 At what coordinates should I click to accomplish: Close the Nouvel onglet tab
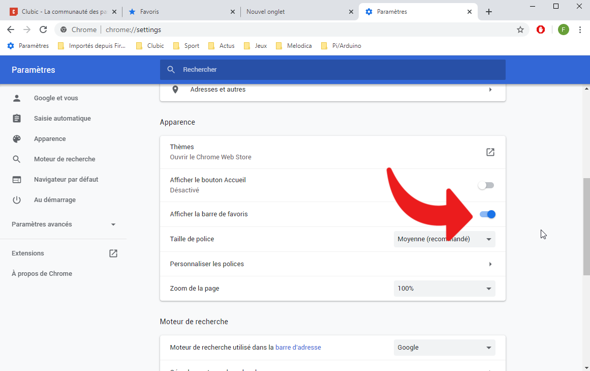351,12
